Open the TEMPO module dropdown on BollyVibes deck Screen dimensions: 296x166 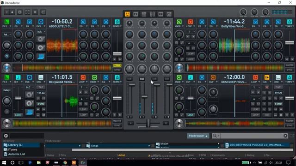coord(293,26)
